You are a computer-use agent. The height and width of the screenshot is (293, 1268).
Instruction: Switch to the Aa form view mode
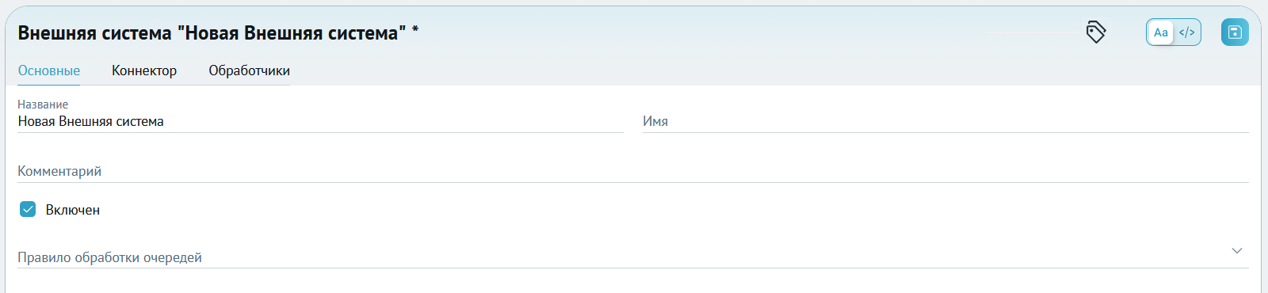tap(1161, 32)
